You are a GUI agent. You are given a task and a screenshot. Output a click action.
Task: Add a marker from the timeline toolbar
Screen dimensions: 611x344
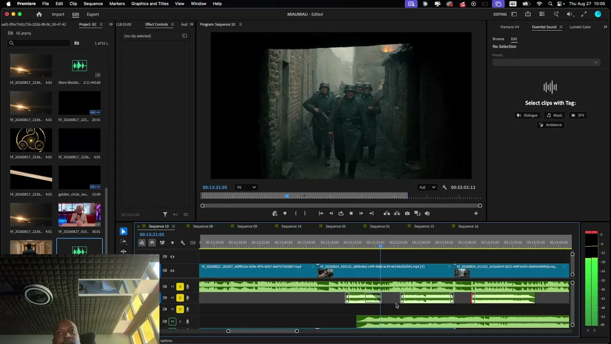[x=172, y=243]
